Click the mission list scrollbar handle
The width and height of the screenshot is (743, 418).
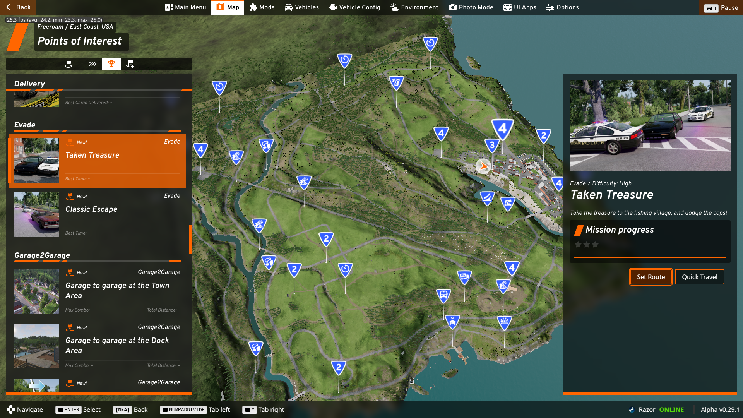[190, 240]
